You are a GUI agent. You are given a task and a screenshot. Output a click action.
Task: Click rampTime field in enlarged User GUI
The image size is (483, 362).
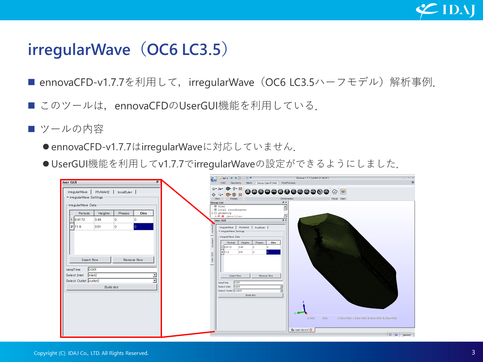pyautogui.click(x=122, y=269)
